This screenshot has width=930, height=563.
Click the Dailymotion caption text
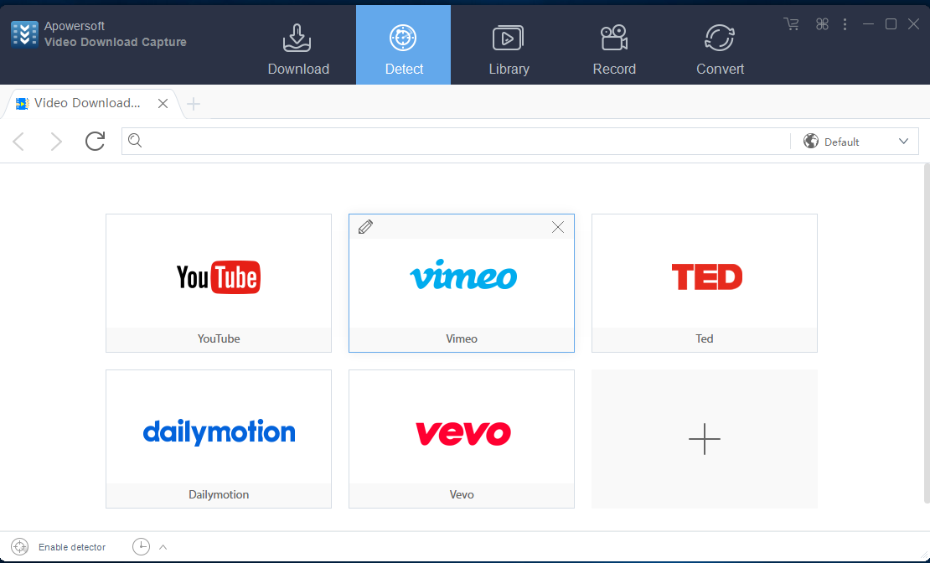219,495
